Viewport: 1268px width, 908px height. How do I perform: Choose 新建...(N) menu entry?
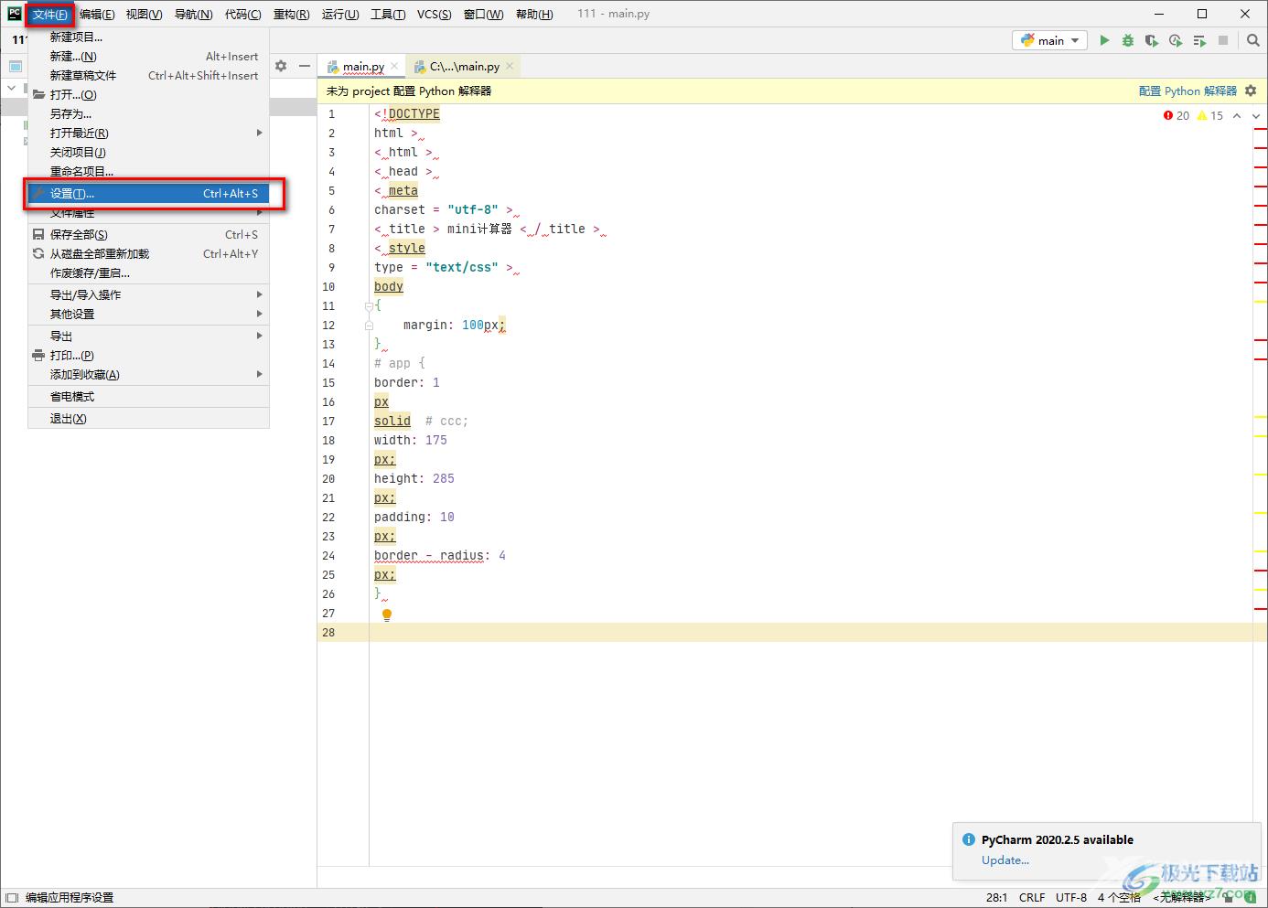149,57
